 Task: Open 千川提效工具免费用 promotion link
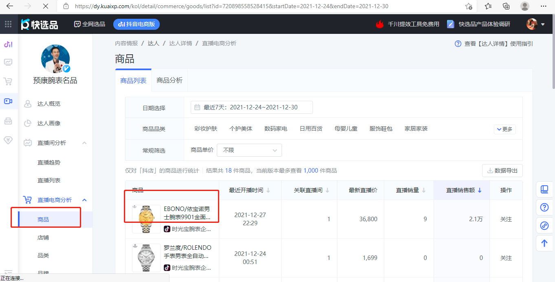pos(407,24)
